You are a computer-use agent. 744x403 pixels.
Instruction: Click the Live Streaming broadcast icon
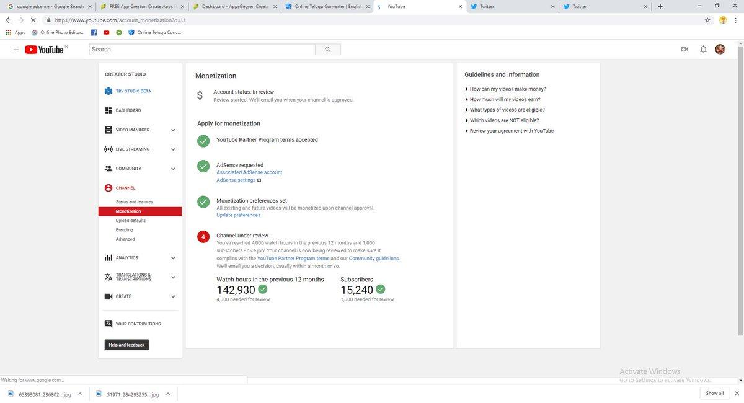(x=108, y=149)
